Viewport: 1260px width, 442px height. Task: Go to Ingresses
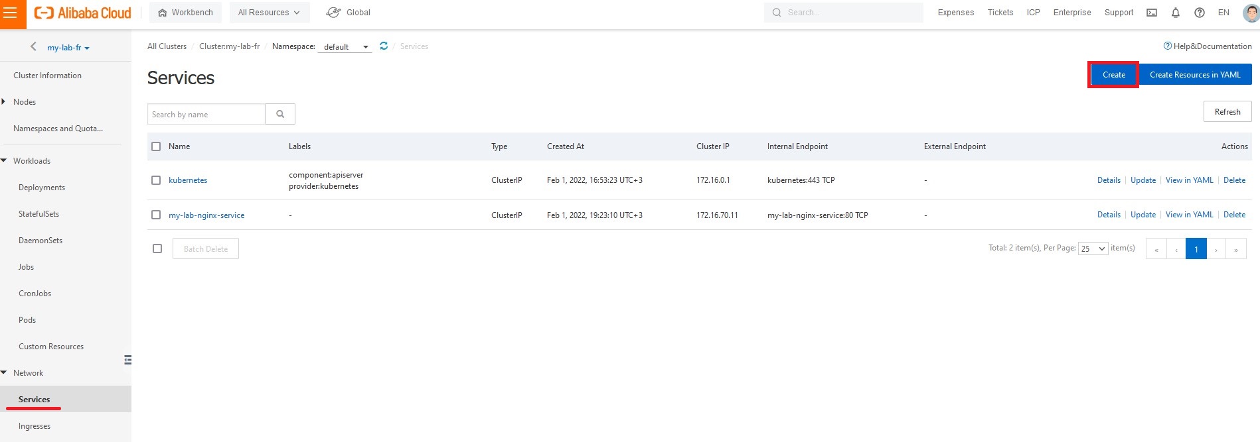tap(35, 426)
